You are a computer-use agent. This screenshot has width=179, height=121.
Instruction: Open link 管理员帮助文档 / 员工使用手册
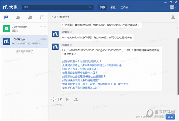point(95,84)
